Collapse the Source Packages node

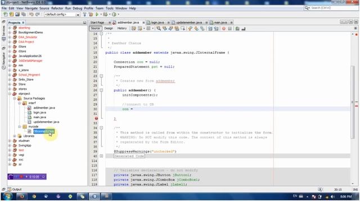pyautogui.click(x=15, y=99)
